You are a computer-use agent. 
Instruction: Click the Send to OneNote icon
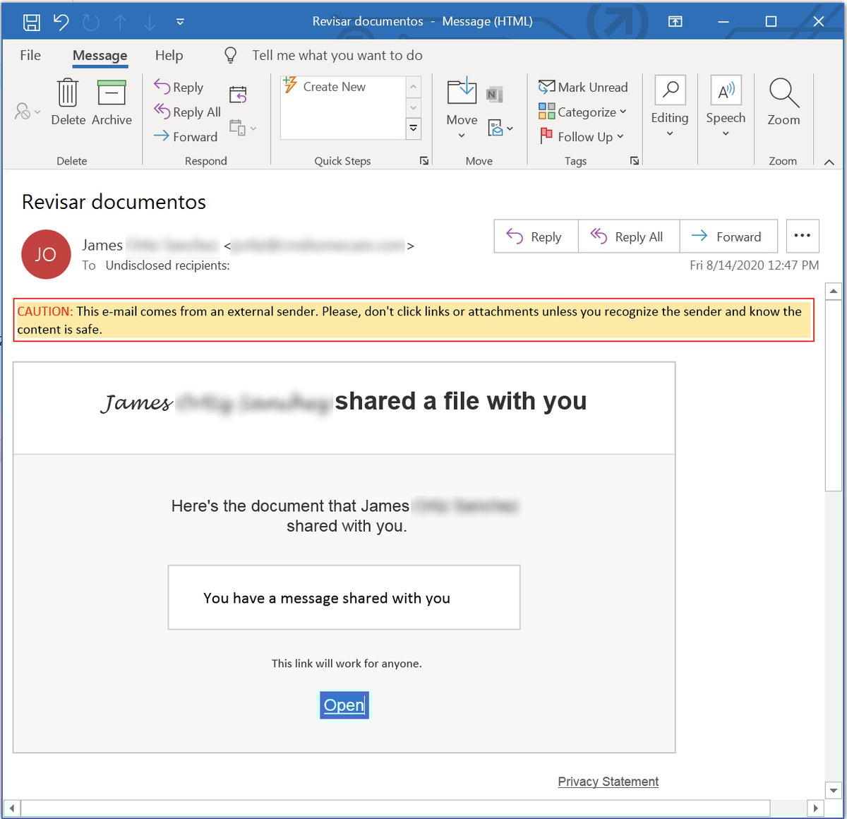pos(495,92)
